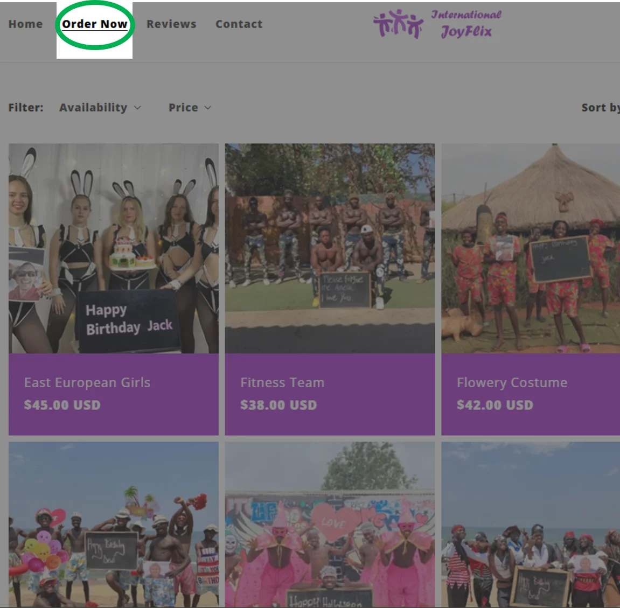Open Fitness Team product image

coord(330,248)
